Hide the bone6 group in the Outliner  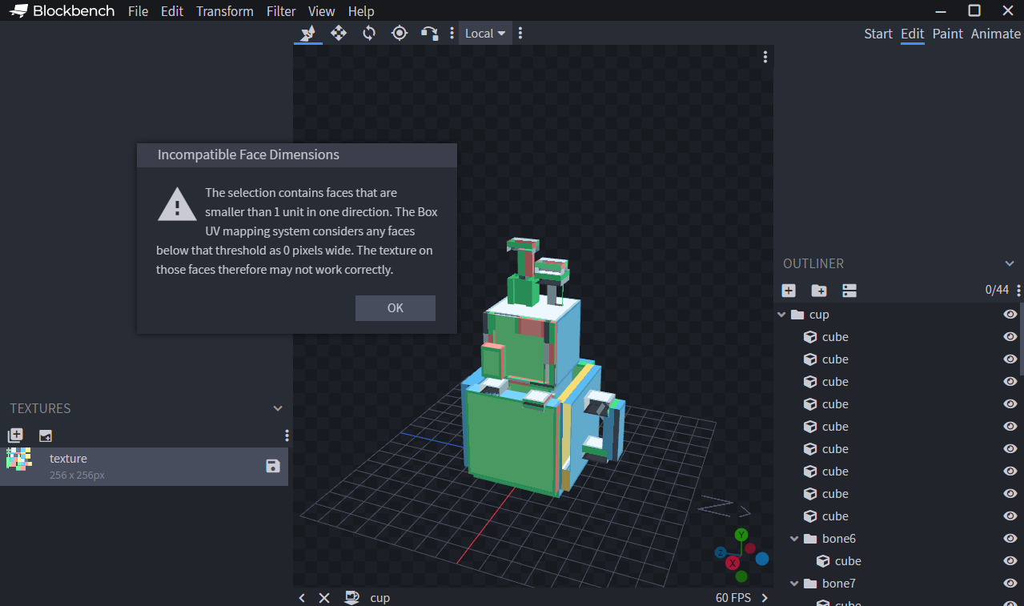1010,538
